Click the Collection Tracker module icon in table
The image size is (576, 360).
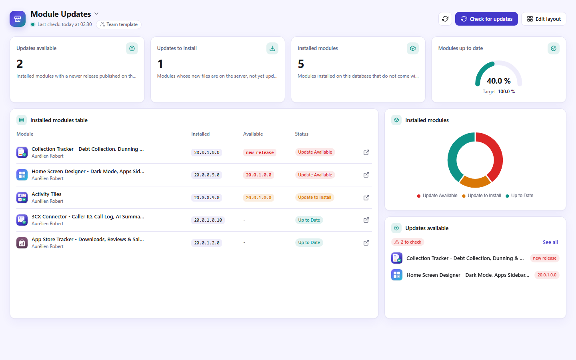[22, 152]
